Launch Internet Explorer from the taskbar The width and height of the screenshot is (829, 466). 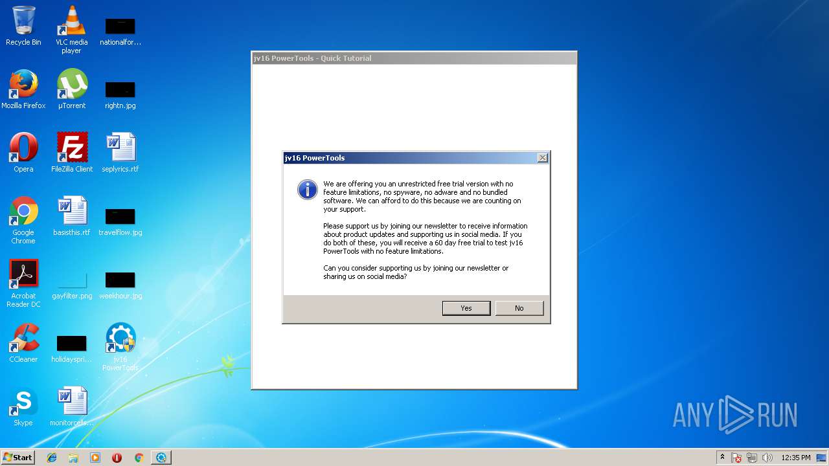point(52,458)
